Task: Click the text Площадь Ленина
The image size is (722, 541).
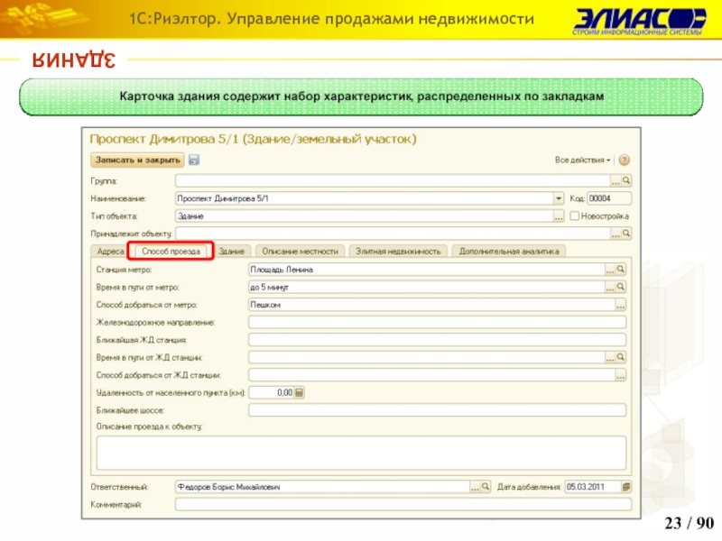Action: tap(282, 270)
